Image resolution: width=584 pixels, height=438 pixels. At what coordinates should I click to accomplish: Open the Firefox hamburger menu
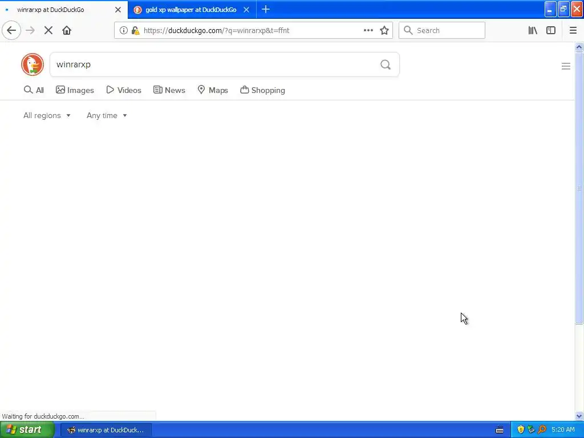coord(573,30)
